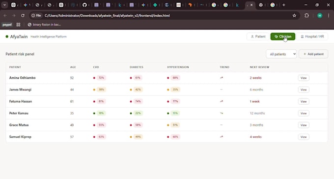
Task: View site information File badge
Action: [36, 16]
